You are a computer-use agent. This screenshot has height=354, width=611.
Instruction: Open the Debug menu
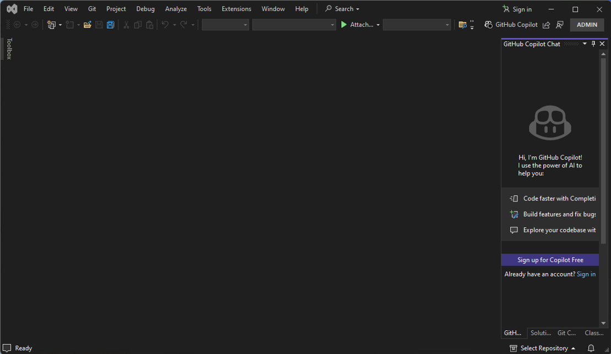click(145, 9)
